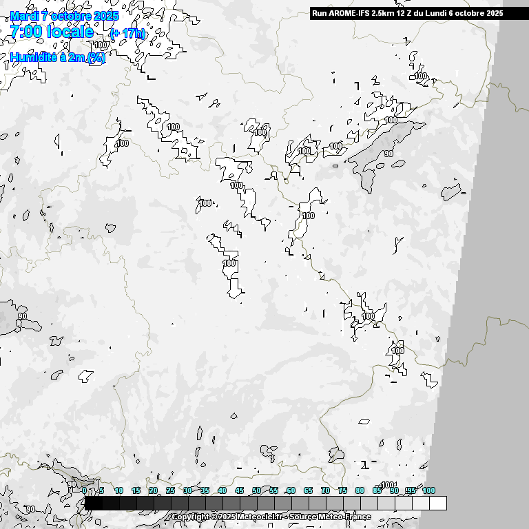Screen dimensions: 529x529
Task: Click the '65' tick label on the legend scale
Action: 308,490
